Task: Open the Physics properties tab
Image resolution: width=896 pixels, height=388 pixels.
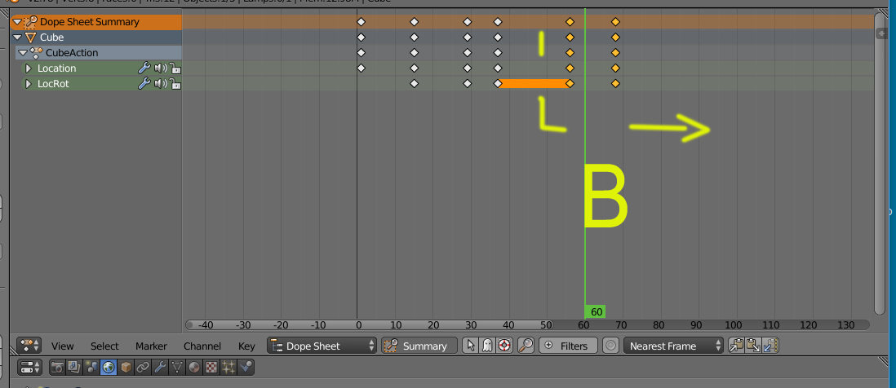Action: [x=246, y=367]
